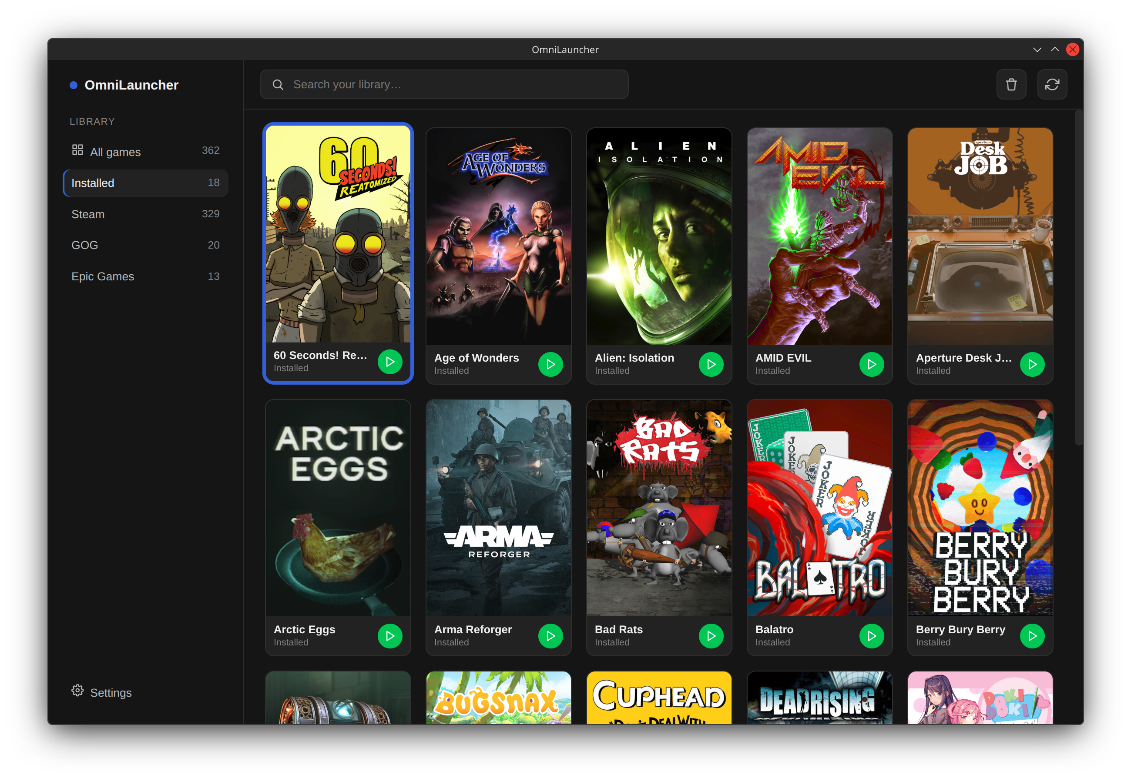Click the blue OmniLauncher logo dot
The width and height of the screenshot is (1131, 781).
pyautogui.click(x=74, y=85)
